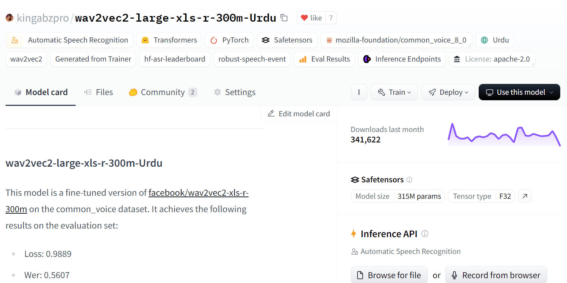This screenshot has height=283, width=567.
Task: Click the Model size 315M params badge
Action: [x=398, y=196]
